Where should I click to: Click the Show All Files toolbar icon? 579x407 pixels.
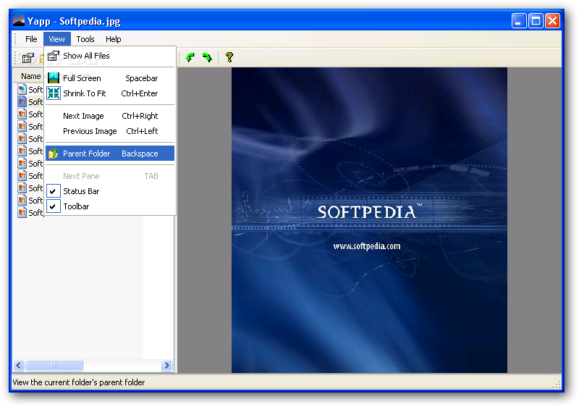[28, 58]
